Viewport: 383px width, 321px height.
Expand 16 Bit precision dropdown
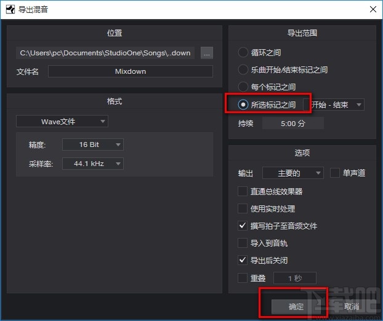pyautogui.click(x=93, y=145)
